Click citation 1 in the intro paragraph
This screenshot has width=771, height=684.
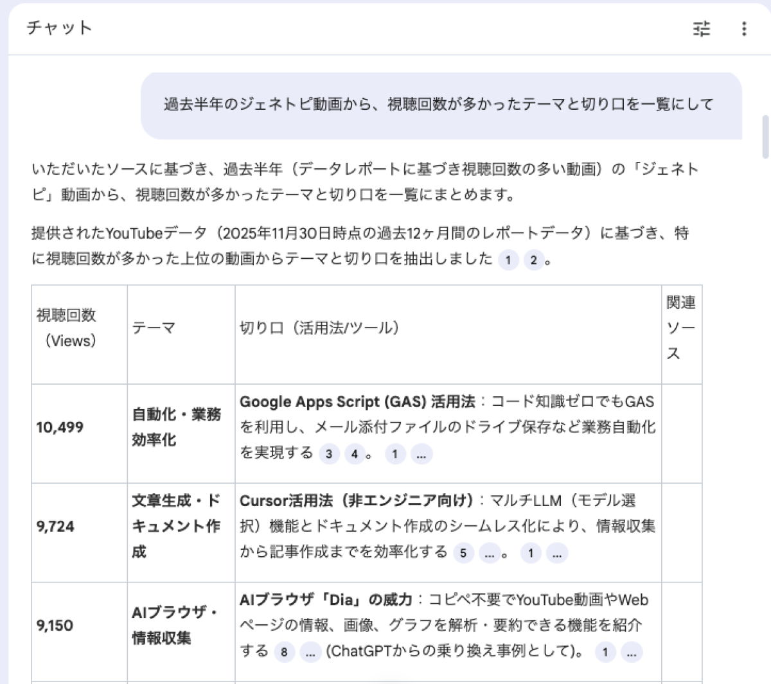508,260
